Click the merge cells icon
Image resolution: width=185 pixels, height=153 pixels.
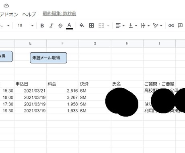(101, 25)
